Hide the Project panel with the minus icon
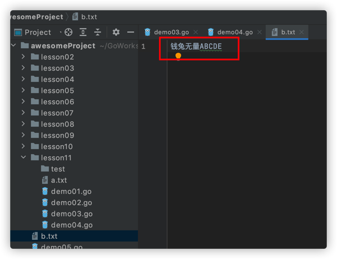The width and height of the screenshot is (337, 259). [x=131, y=33]
